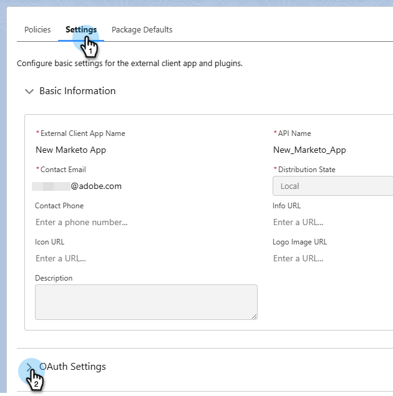Select the Settings tab

tap(81, 29)
